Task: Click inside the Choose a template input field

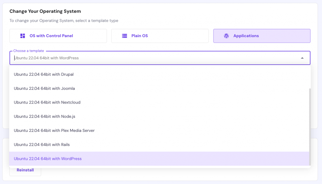Action: (126, 58)
